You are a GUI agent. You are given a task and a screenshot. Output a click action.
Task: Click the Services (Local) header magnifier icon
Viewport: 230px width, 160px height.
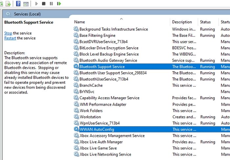point(8,14)
